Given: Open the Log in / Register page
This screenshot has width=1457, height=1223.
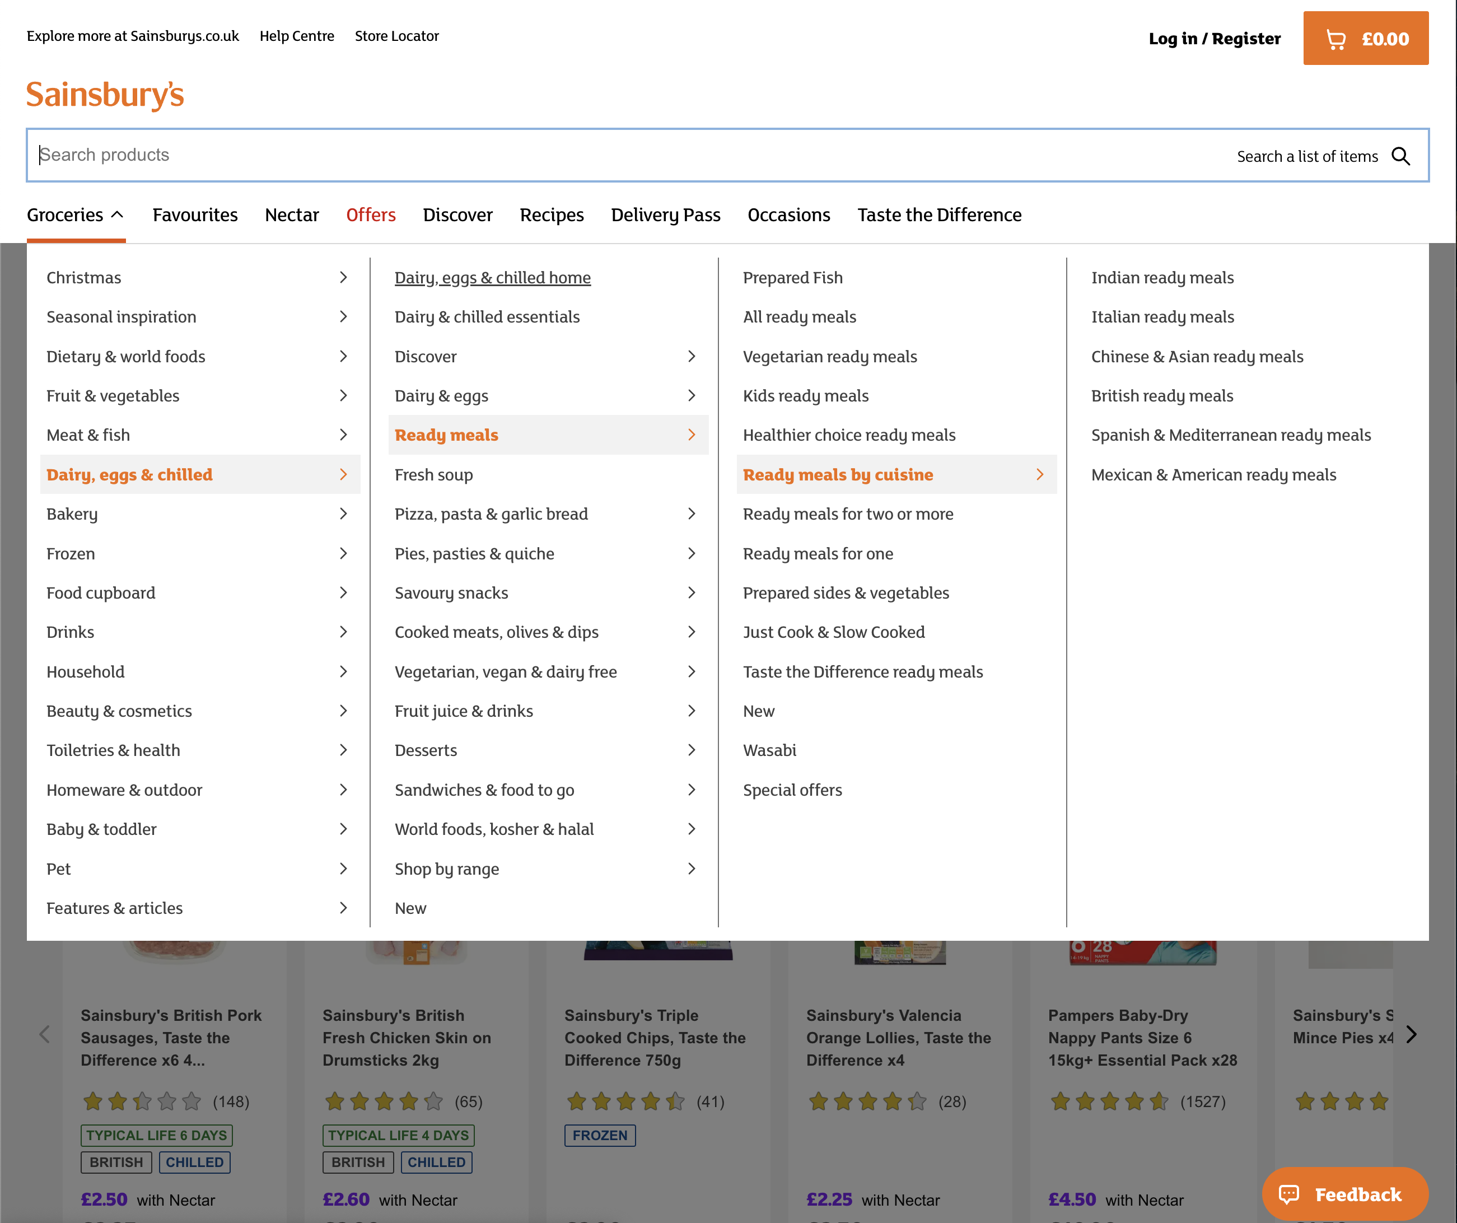Looking at the screenshot, I should pos(1214,39).
